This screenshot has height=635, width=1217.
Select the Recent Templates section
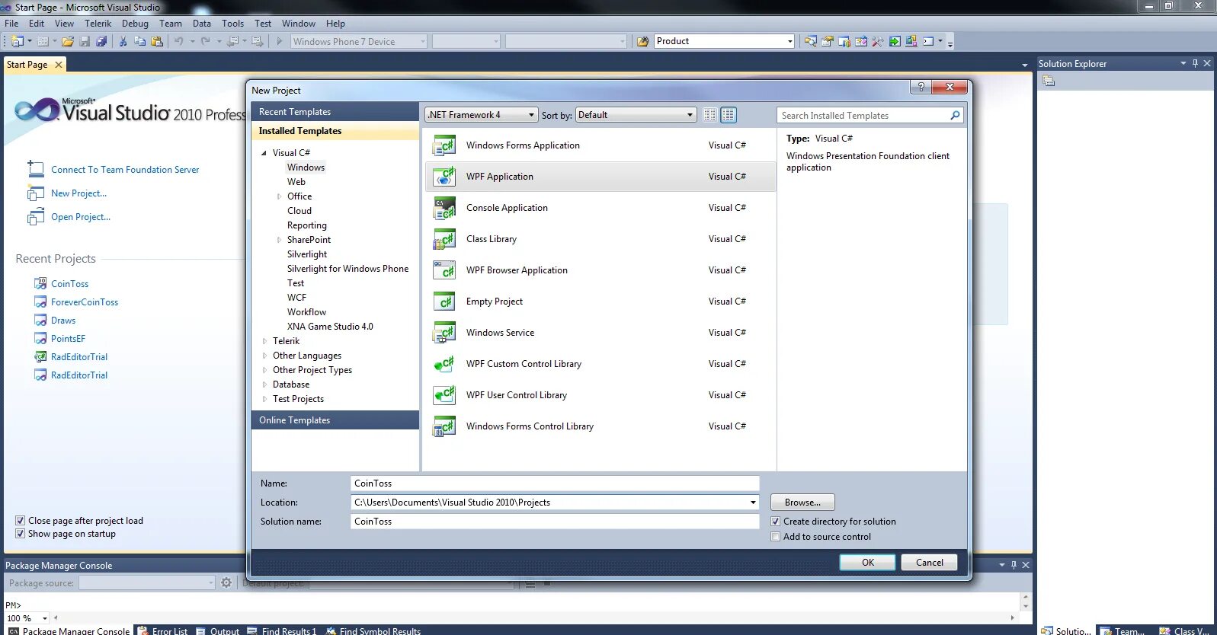click(335, 112)
